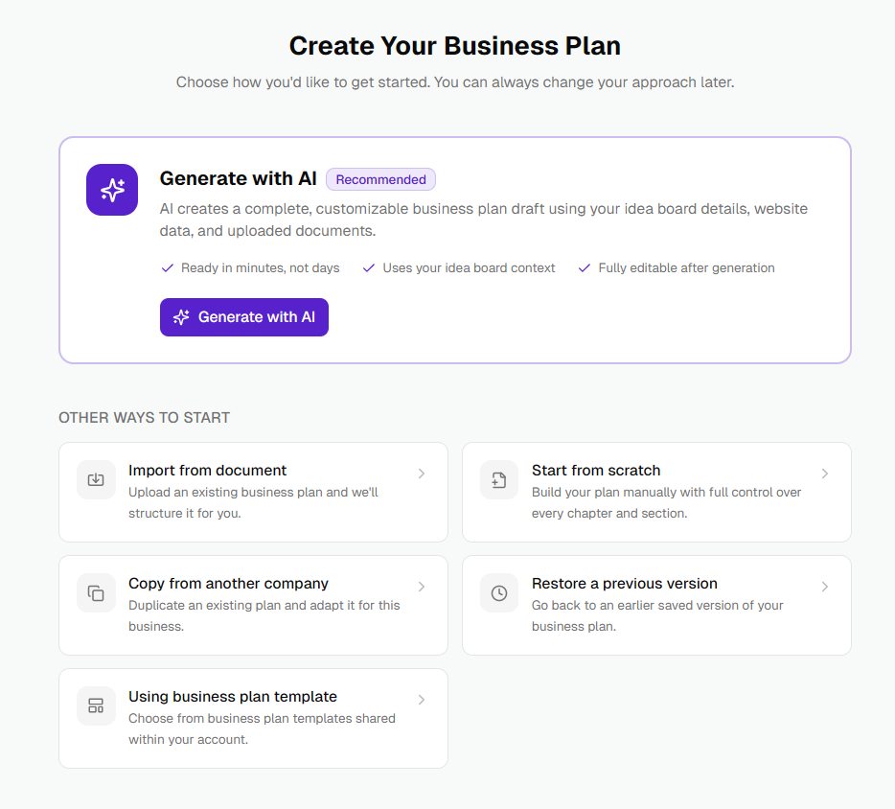The image size is (895, 809).
Task: Open Copy from another company via chevron arrow
Action: pyautogui.click(x=422, y=587)
